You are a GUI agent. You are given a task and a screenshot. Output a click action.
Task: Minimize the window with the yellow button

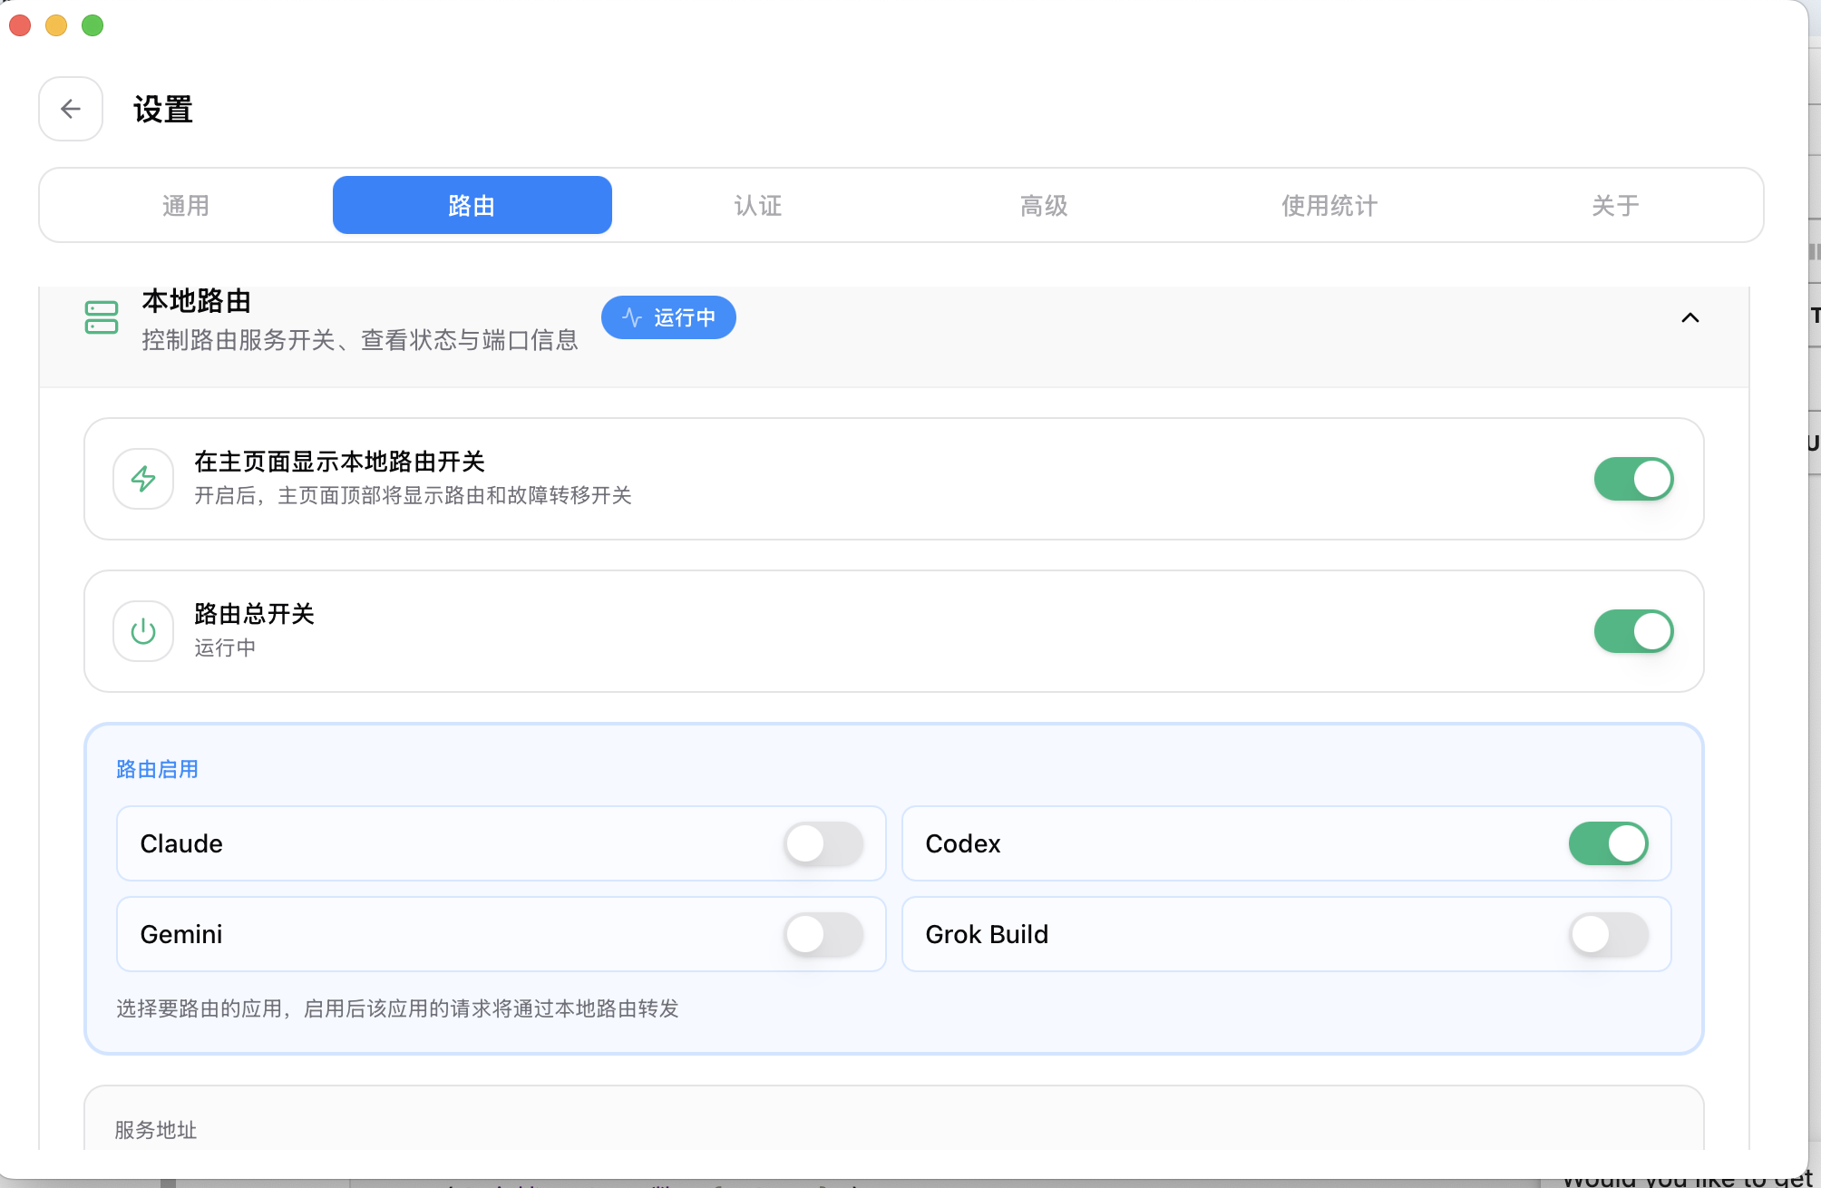tap(56, 25)
